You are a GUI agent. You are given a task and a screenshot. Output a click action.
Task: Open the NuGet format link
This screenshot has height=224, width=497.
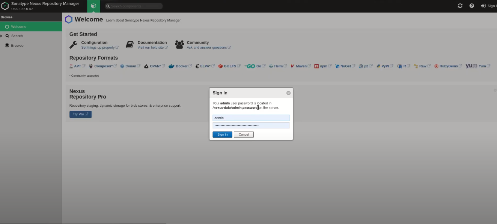(x=345, y=66)
